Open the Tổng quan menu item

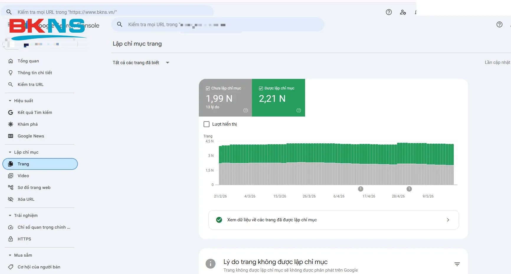40,61
